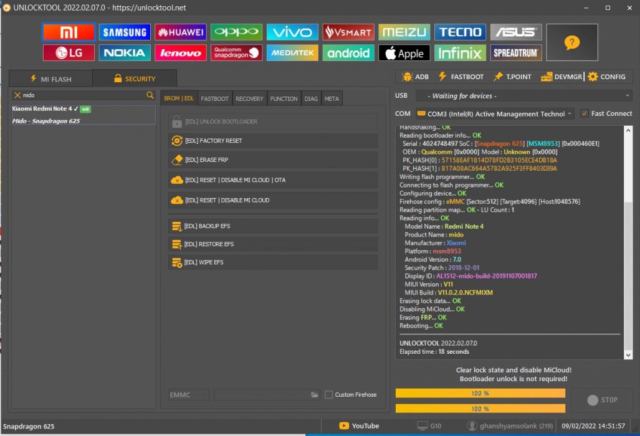Click EDL Reset Disable Mi Cloud button
This screenshot has height=436, width=640.
pos(273,201)
